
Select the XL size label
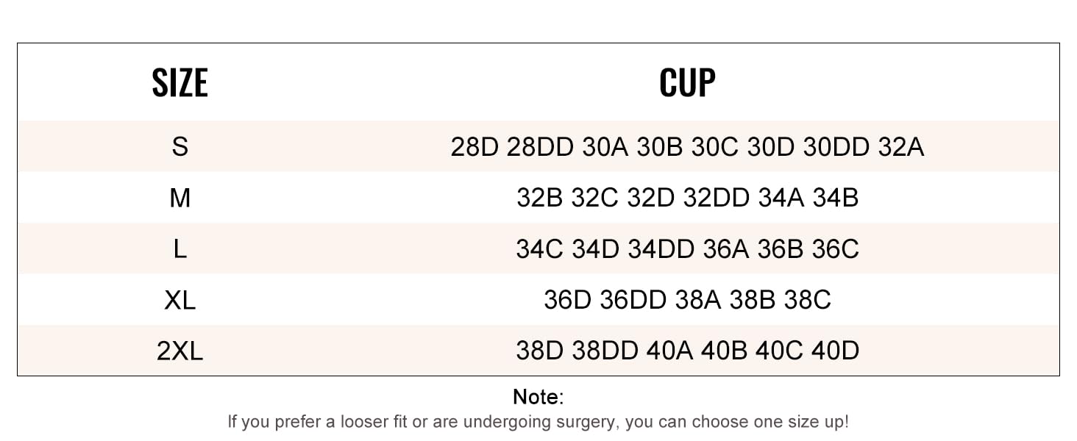[x=179, y=300]
